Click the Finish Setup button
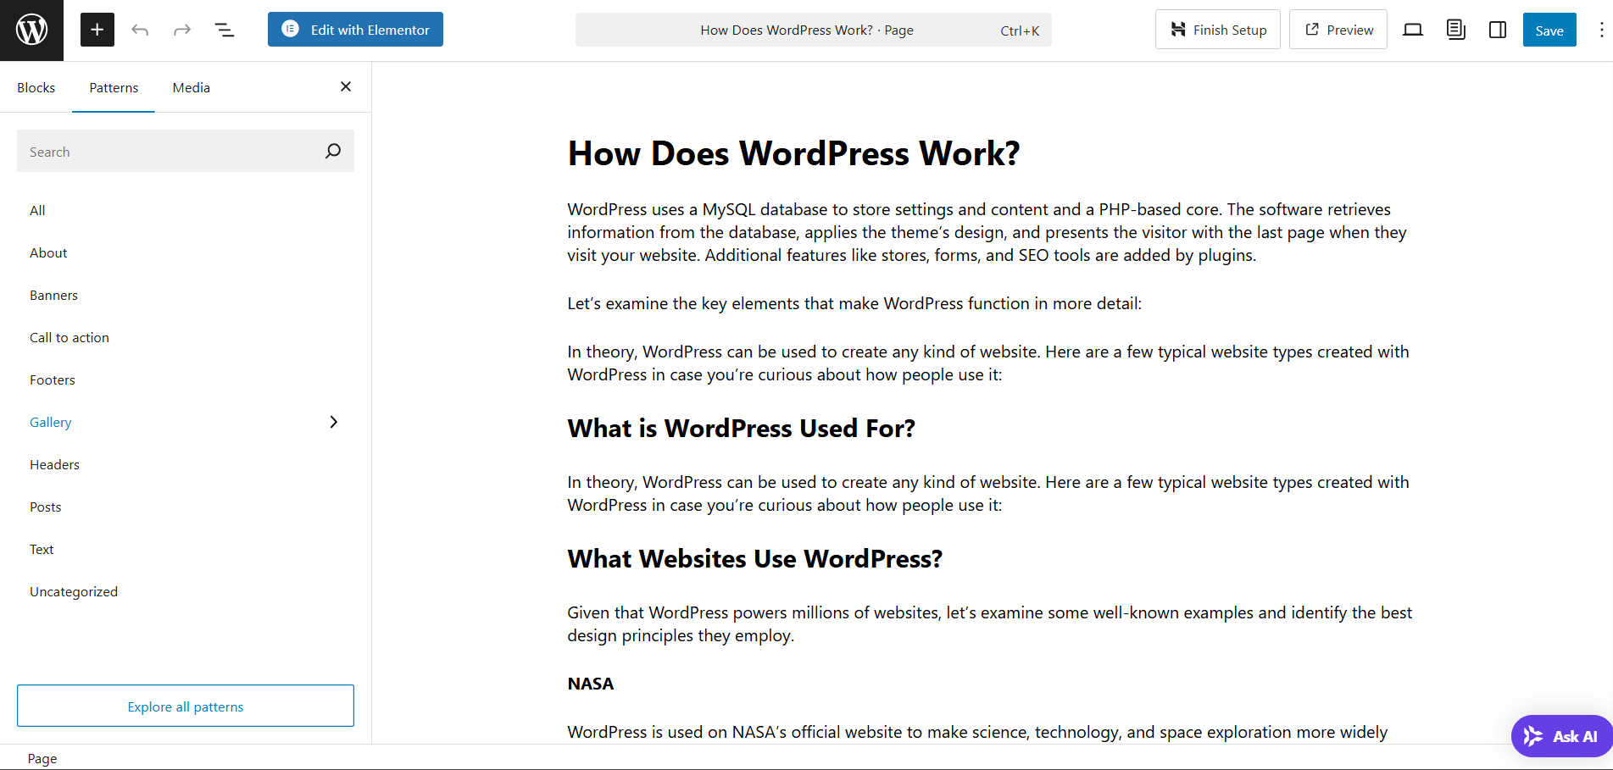This screenshot has height=770, width=1613. [x=1218, y=30]
